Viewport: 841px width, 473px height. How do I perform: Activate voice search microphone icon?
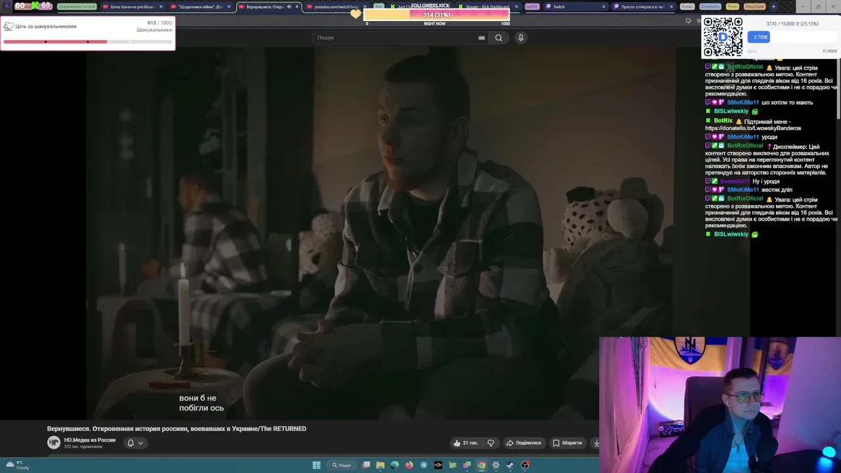point(520,37)
